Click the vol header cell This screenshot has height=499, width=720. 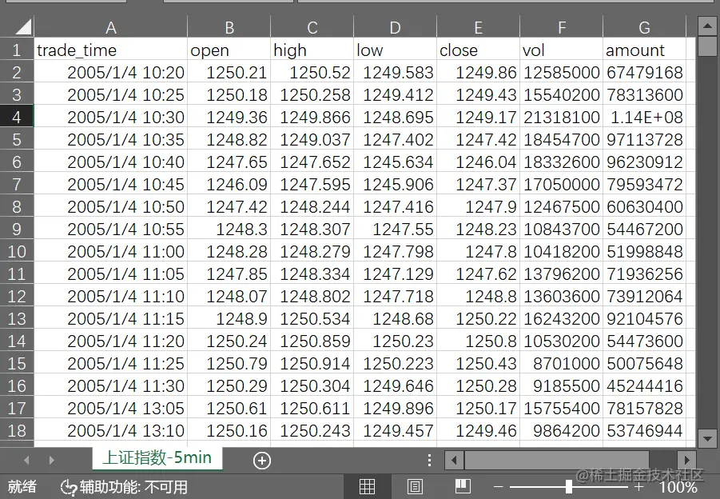pyautogui.click(x=562, y=50)
